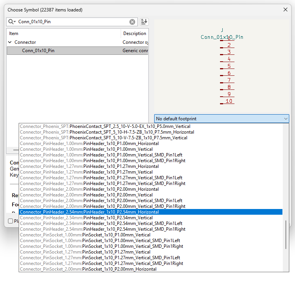Select PinHeader_1x10_P2.54mm_Vertical footprint option
Image resolution: width=295 pixels, height=284 pixels.
(x=118, y=218)
